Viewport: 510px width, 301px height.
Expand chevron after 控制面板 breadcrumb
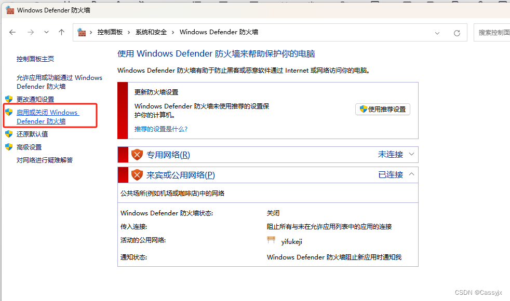129,32
